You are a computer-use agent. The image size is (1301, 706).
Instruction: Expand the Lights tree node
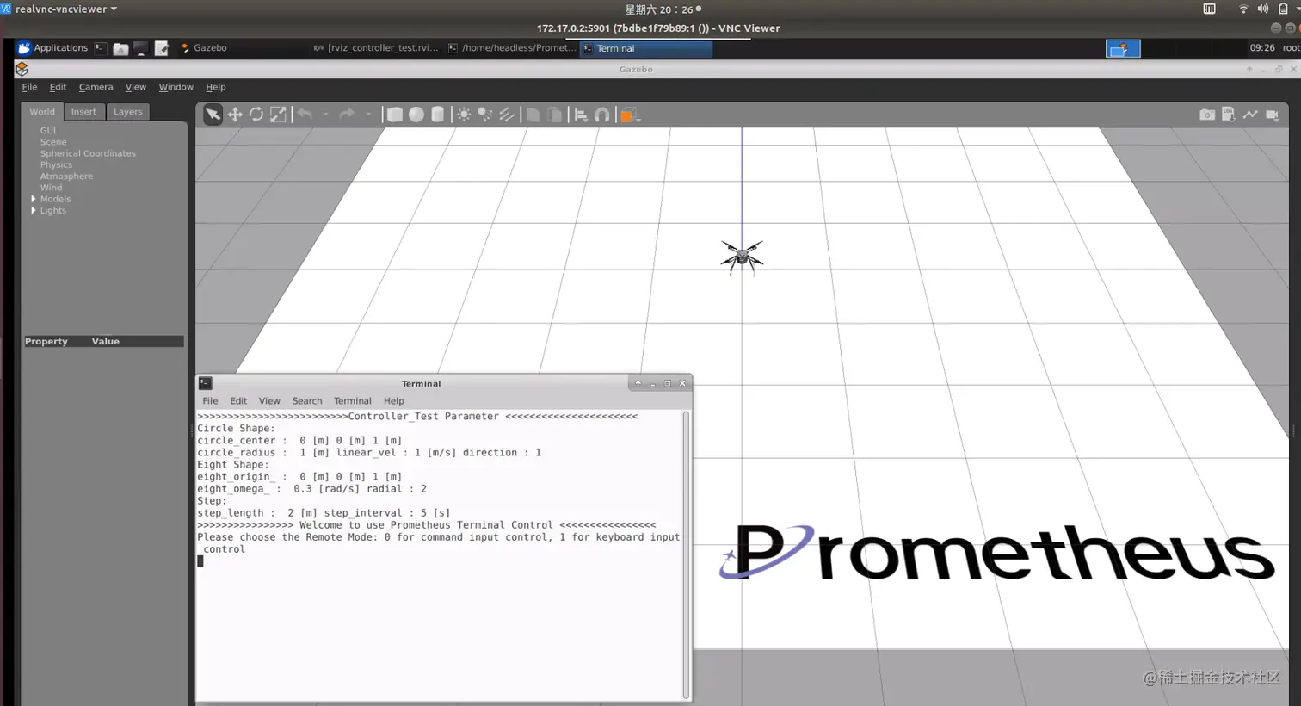[34, 210]
